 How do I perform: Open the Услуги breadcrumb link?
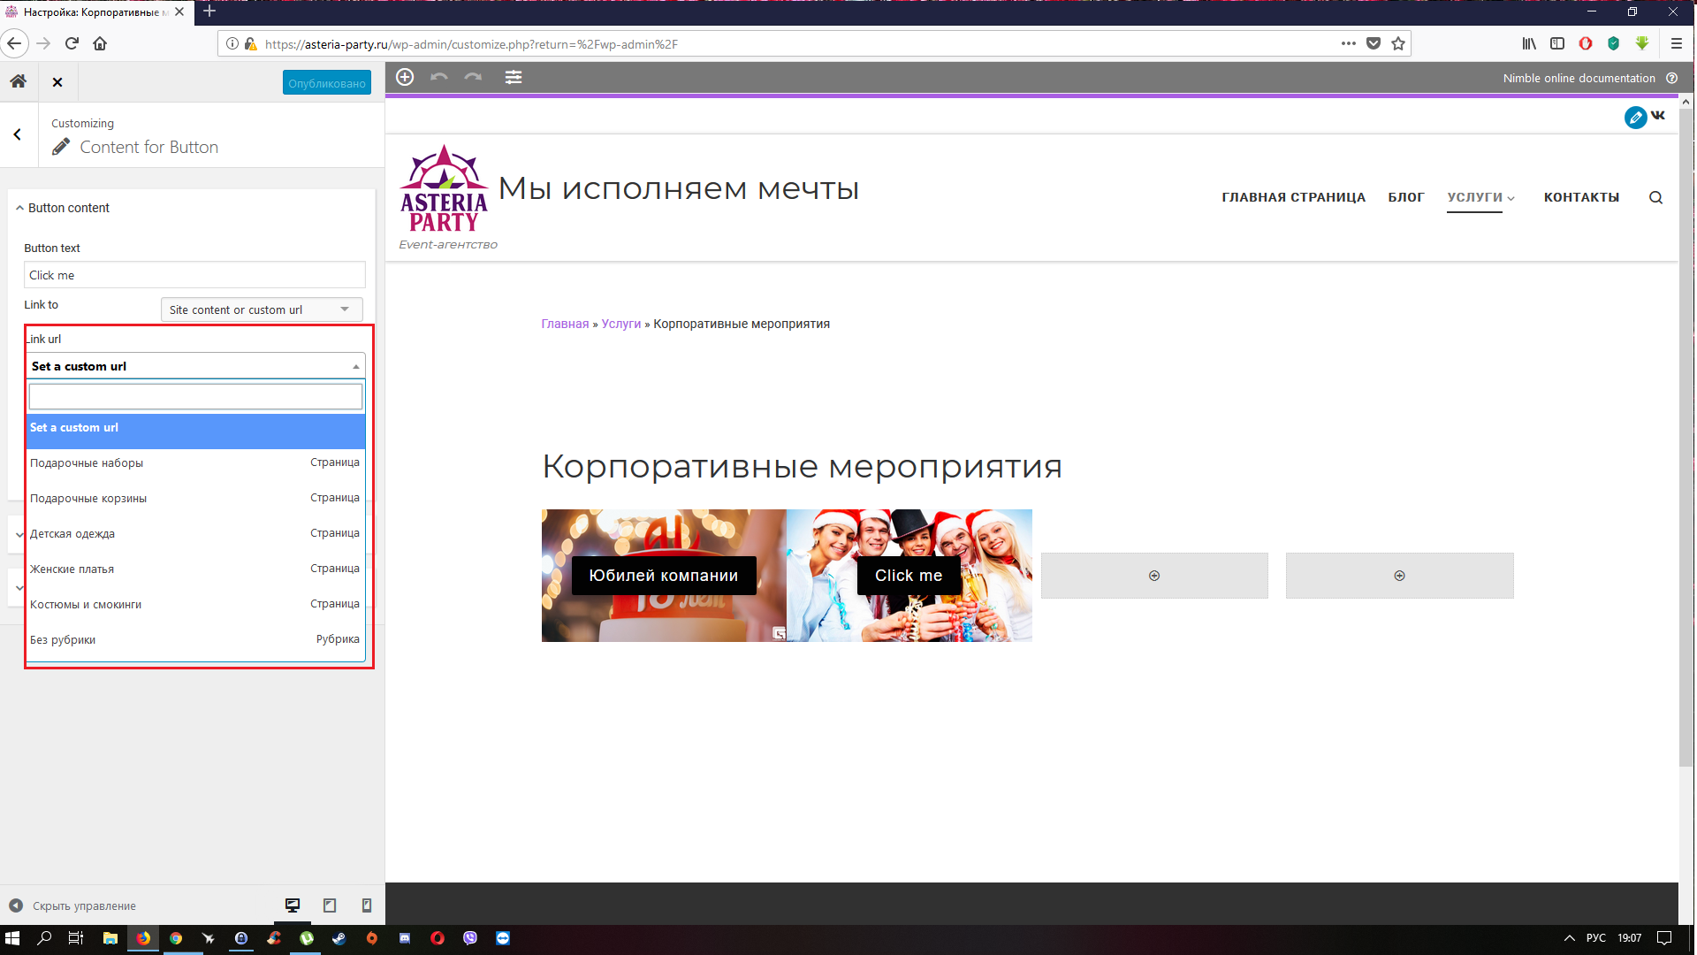click(620, 324)
